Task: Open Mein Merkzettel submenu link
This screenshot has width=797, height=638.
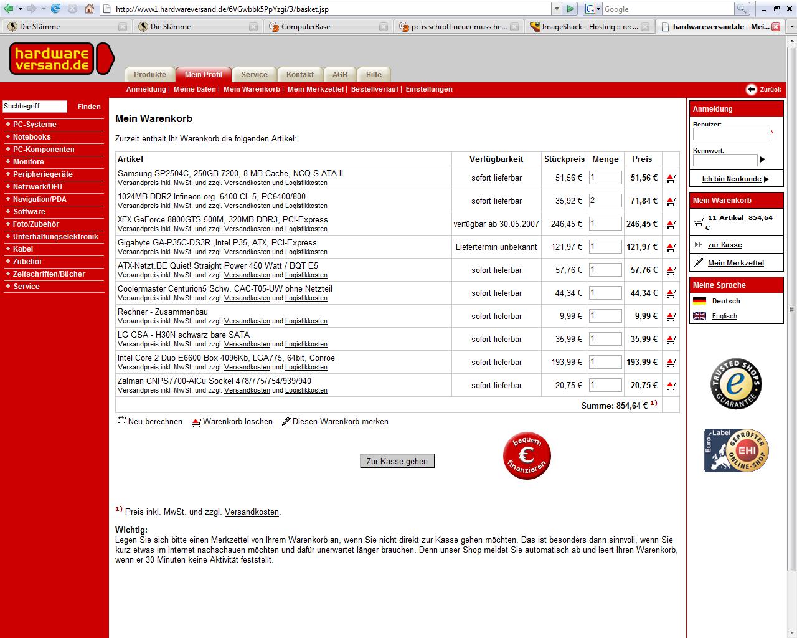Action: [x=315, y=89]
